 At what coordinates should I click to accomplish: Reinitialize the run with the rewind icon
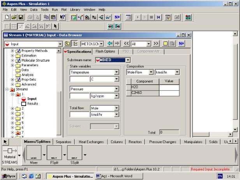click(158, 17)
